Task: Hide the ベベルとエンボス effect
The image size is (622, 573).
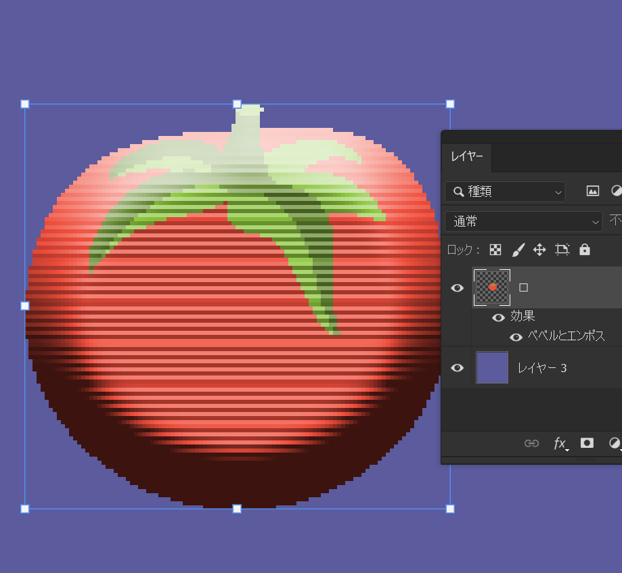Action: pyautogui.click(x=516, y=337)
